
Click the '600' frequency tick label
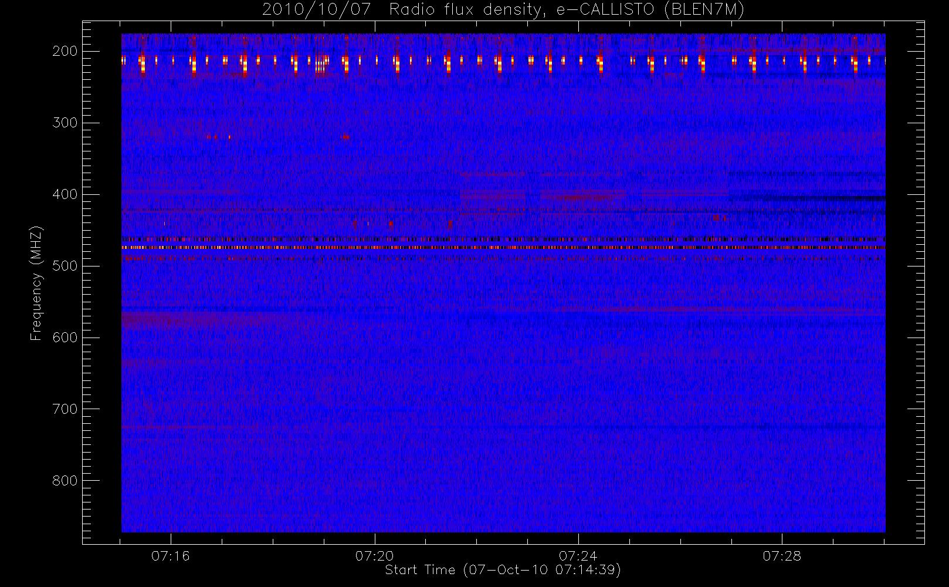click(x=65, y=338)
